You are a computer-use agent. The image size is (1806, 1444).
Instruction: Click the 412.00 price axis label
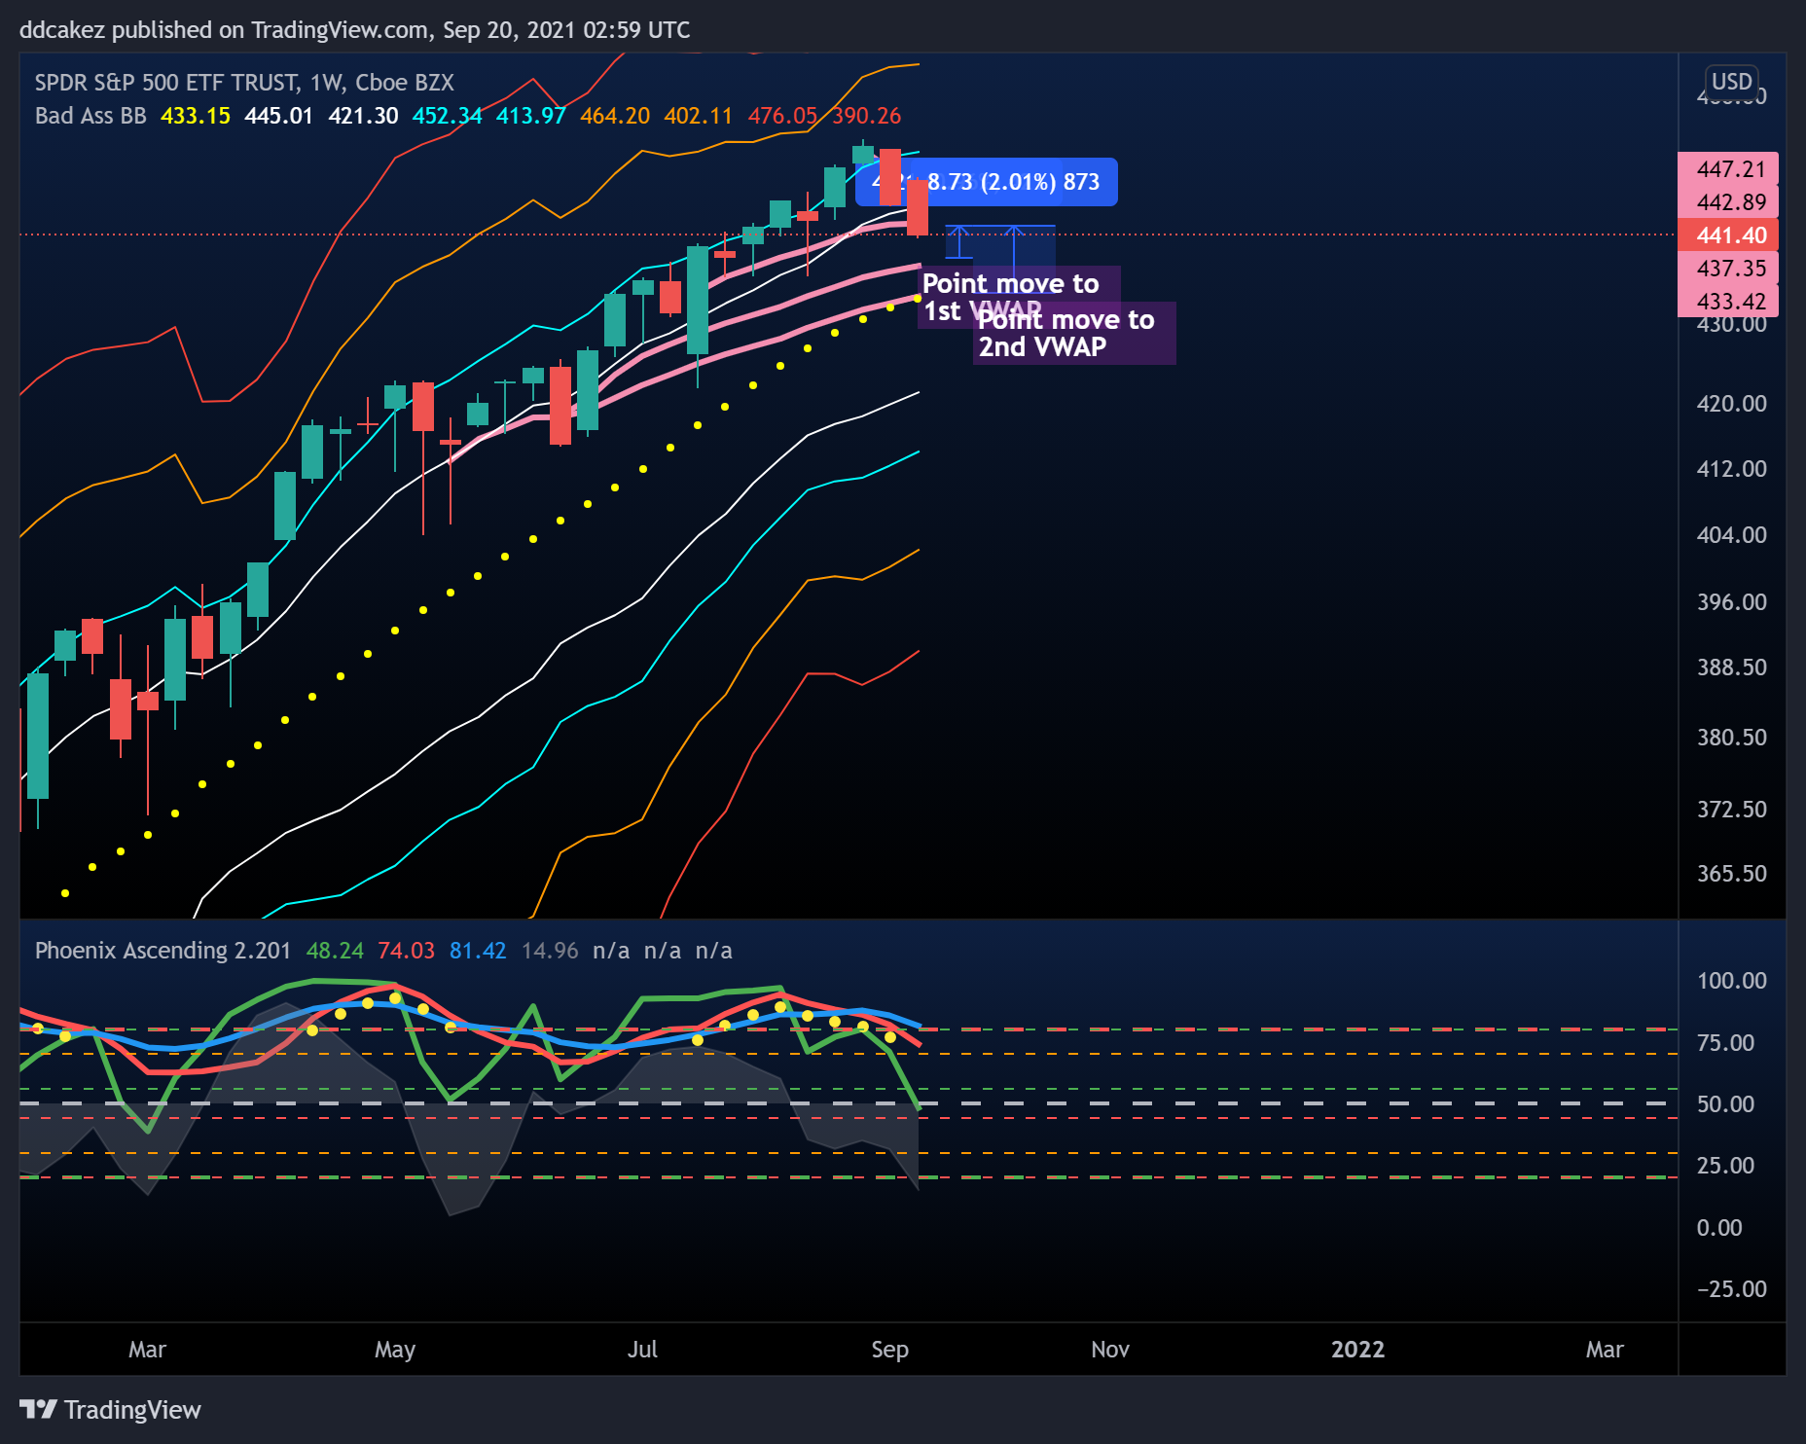pos(1732,469)
